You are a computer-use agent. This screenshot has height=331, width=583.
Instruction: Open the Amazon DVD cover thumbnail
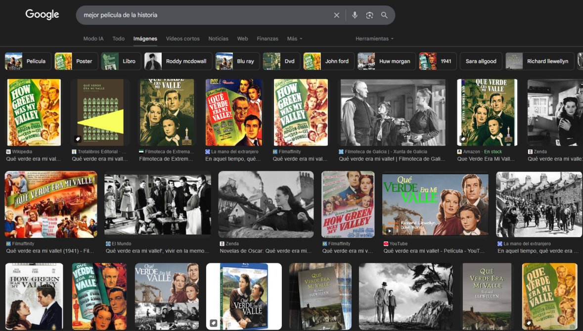click(x=487, y=112)
